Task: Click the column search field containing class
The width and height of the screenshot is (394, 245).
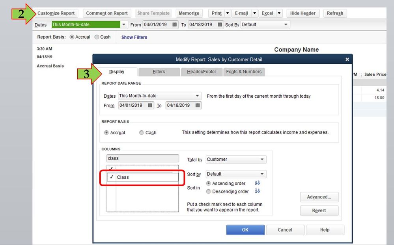Action: 142,158
